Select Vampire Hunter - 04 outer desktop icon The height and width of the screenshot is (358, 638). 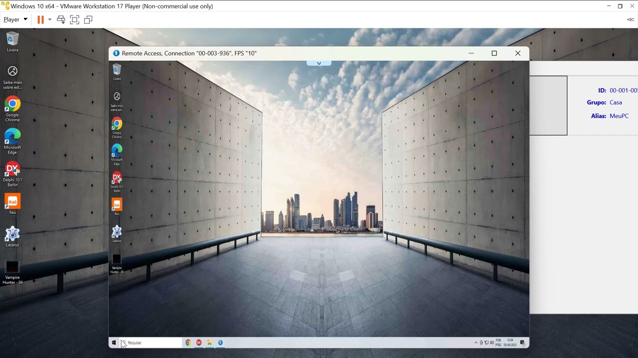click(12, 272)
